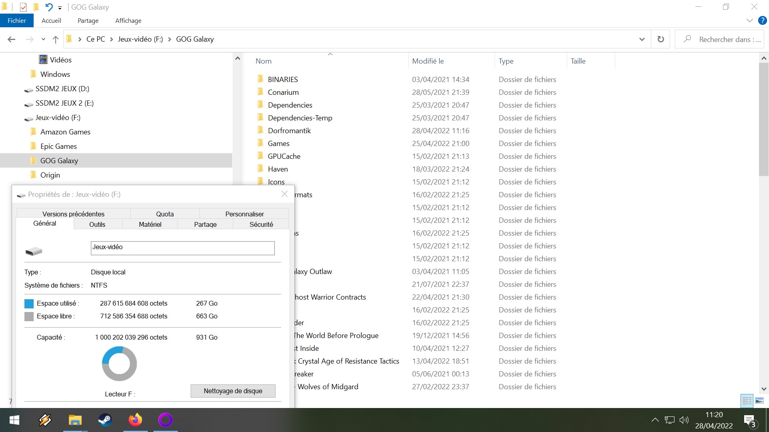
Task: Switch to large thumbnails view icon
Action: pyautogui.click(x=759, y=400)
